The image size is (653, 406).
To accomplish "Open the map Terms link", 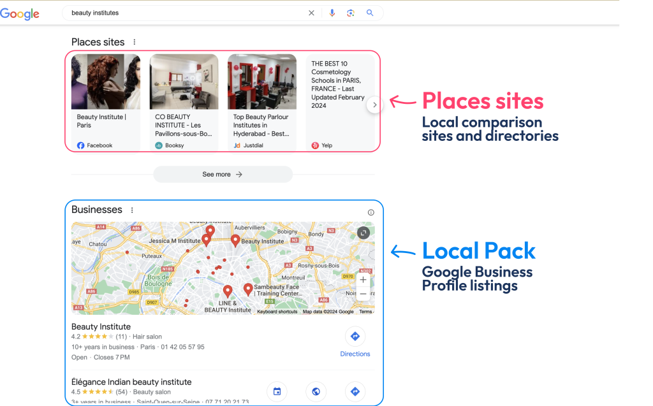I will [x=365, y=312].
